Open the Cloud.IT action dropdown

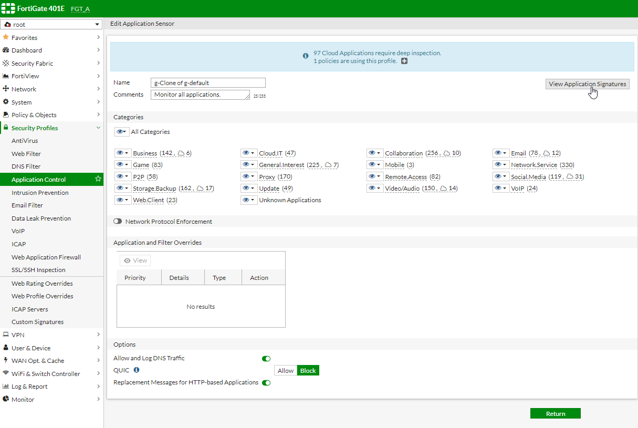[x=249, y=153]
